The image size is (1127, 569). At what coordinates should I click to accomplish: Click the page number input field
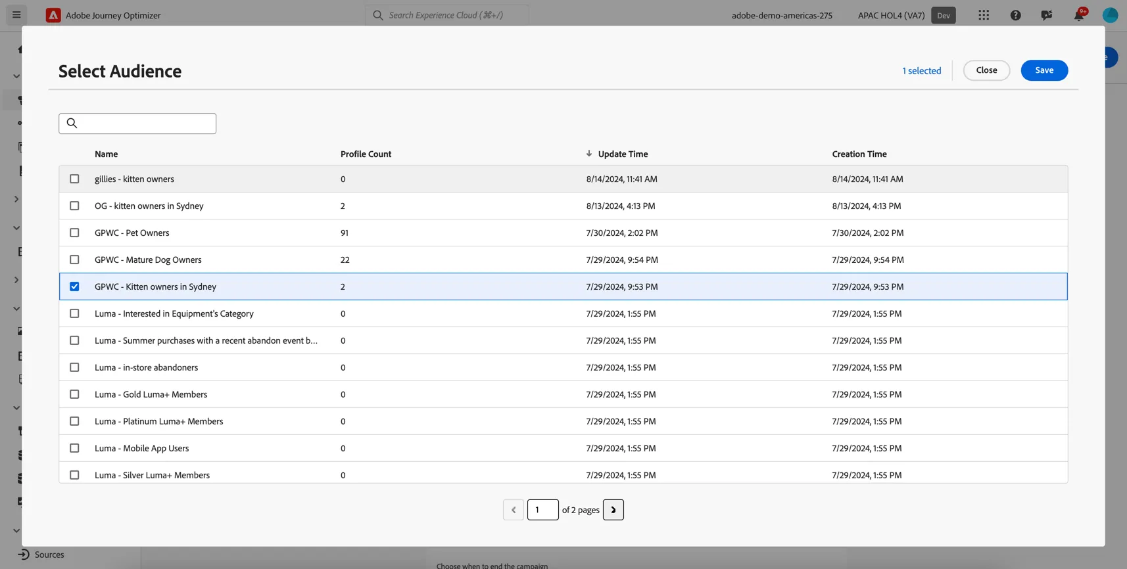[x=543, y=510]
